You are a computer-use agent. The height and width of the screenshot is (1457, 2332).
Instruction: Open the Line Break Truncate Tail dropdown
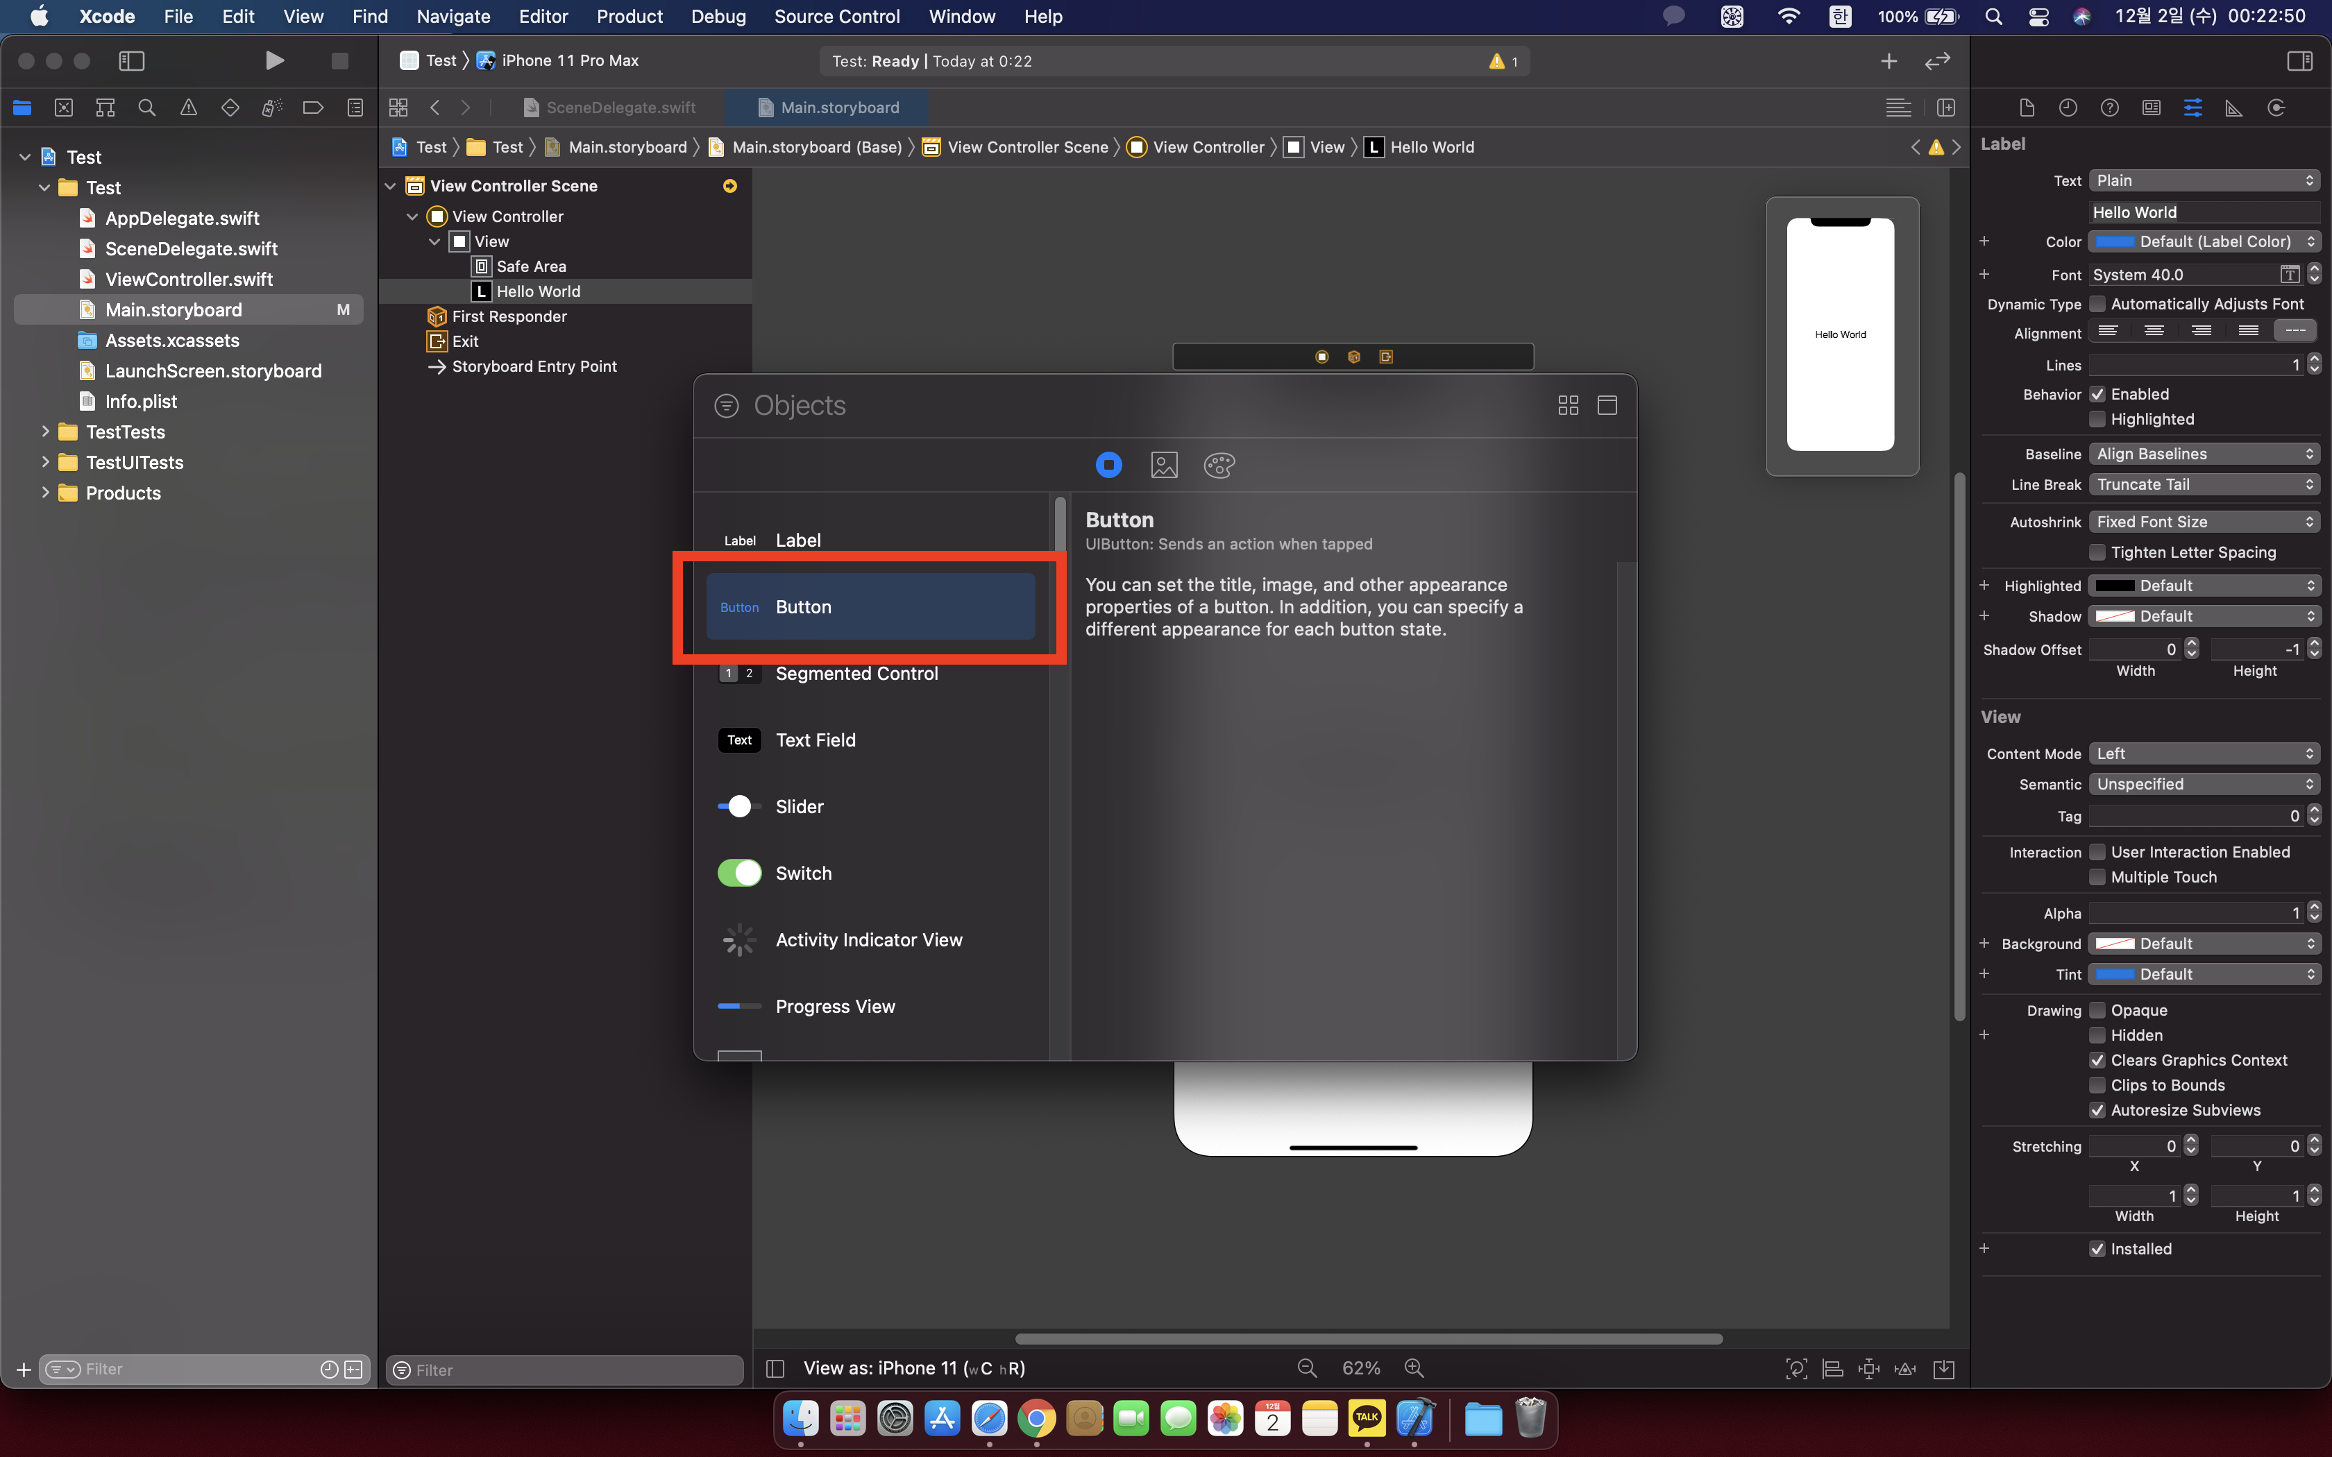click(x=2204, y=485)
